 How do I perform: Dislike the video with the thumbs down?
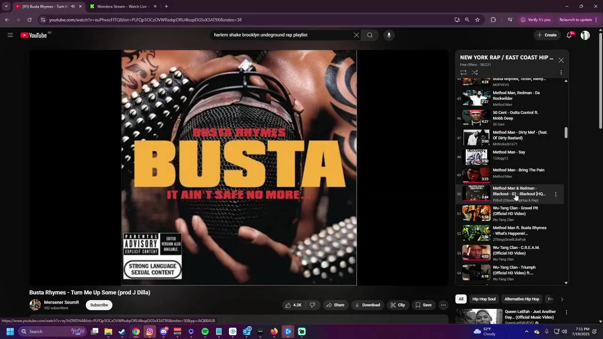[312, 305]
